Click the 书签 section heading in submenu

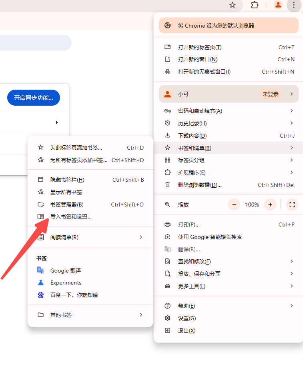click(x=42, y=258)
